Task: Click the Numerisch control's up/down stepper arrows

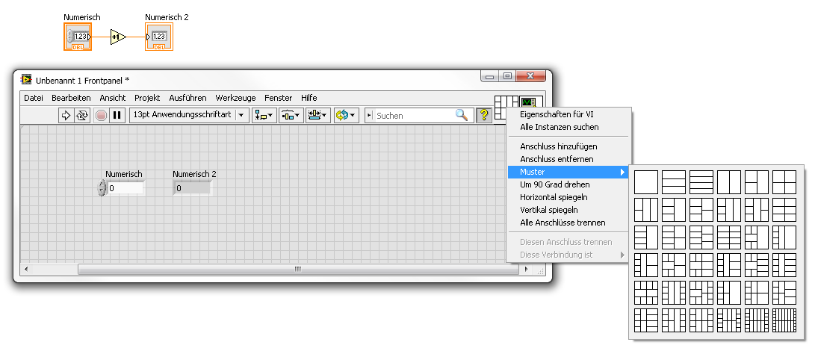Action: tap(102, 188)
